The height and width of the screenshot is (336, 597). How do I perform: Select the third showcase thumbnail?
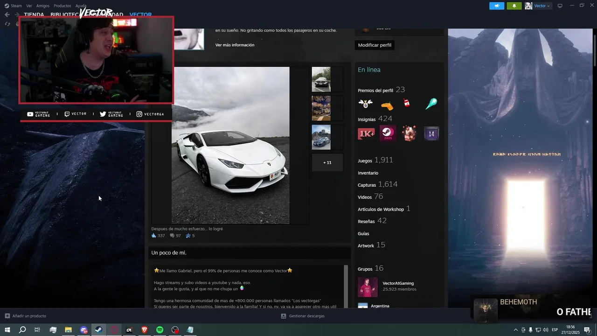pyautogui.click(x=321, y=137)
